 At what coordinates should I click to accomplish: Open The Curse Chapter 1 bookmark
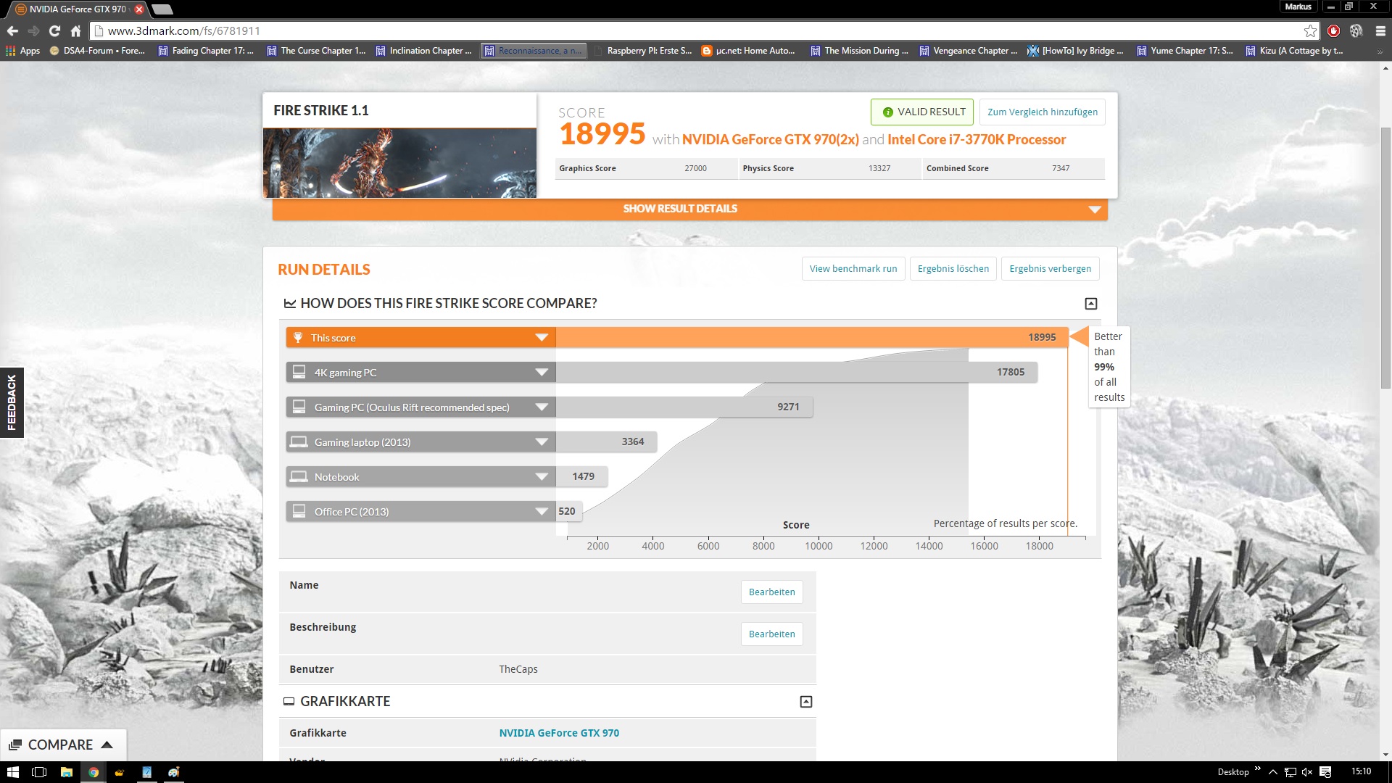[316, 51]
